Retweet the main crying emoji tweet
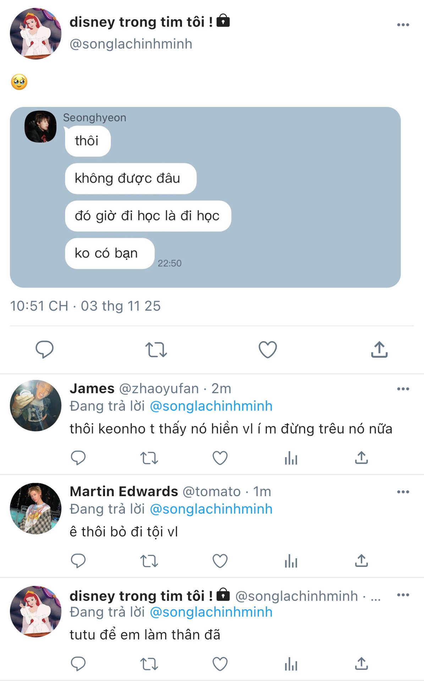Screen dimensions: 424x681 click(x=156, y=349)
